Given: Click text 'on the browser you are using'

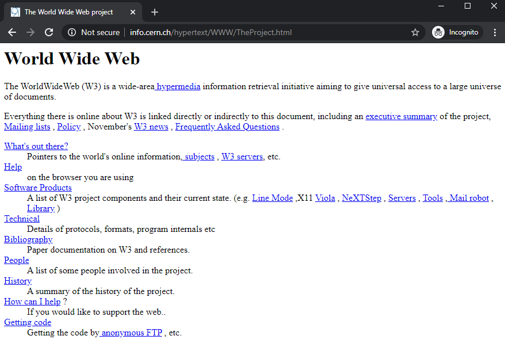Looking at the screenshot, I should 80,177.
